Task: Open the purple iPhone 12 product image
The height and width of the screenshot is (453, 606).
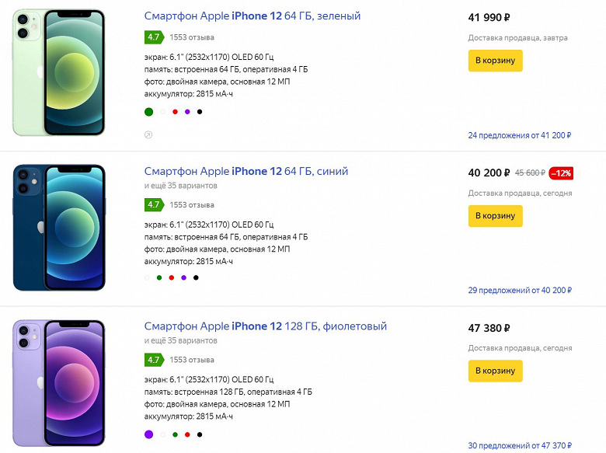Action: coord(60,382)
